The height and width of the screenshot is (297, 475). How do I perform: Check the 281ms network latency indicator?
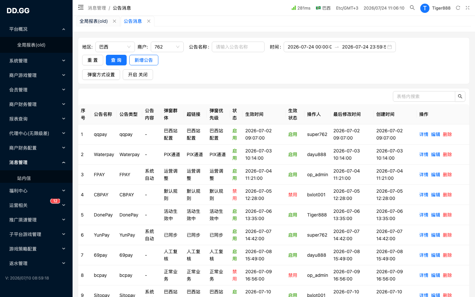tap(301, 8)
